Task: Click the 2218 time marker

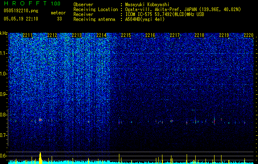Action: [x=199, y=35]
